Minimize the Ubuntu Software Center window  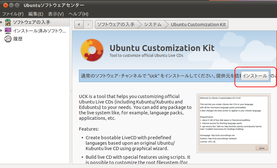click(11, 5)
